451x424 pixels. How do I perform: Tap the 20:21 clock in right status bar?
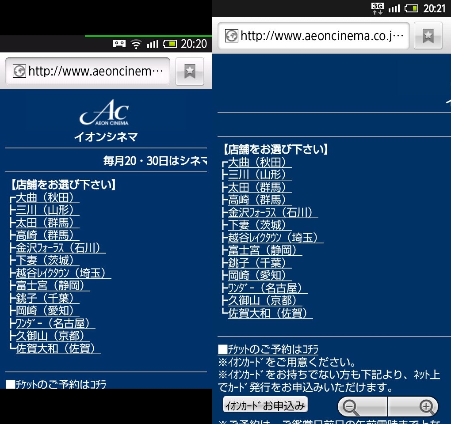pos(434,8)
